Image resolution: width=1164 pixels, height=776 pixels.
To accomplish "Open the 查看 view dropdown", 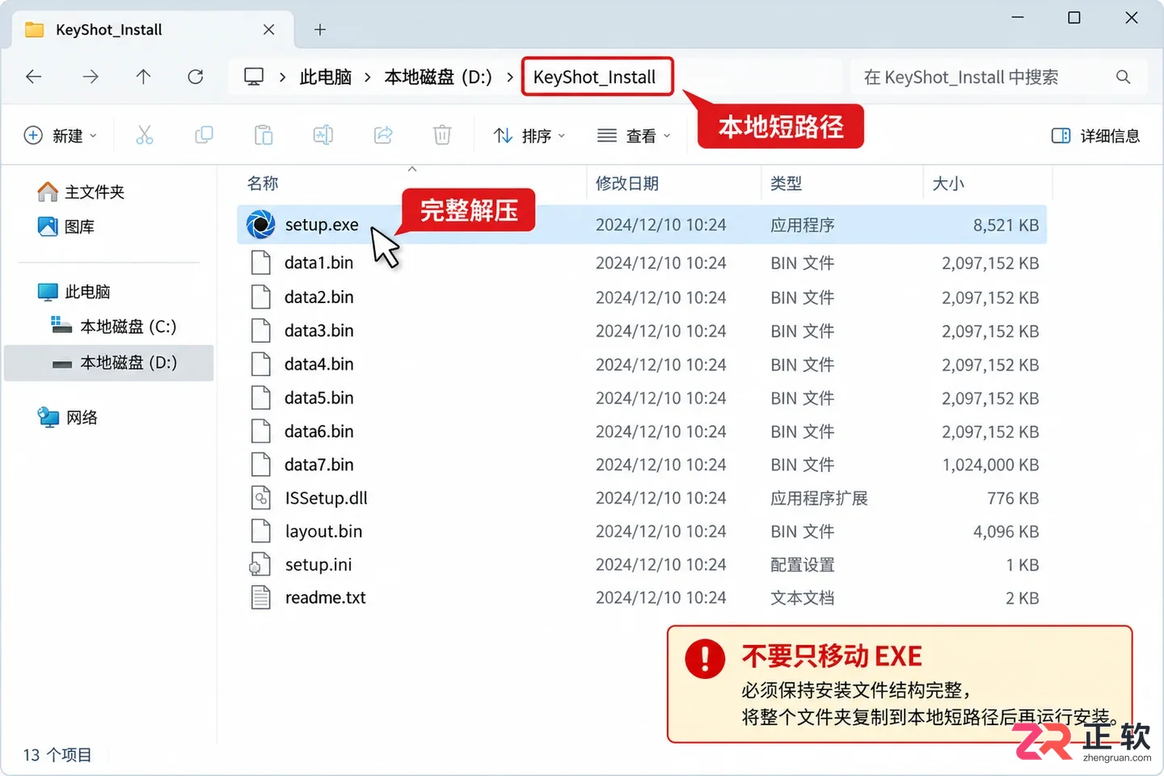I will 634,136.
